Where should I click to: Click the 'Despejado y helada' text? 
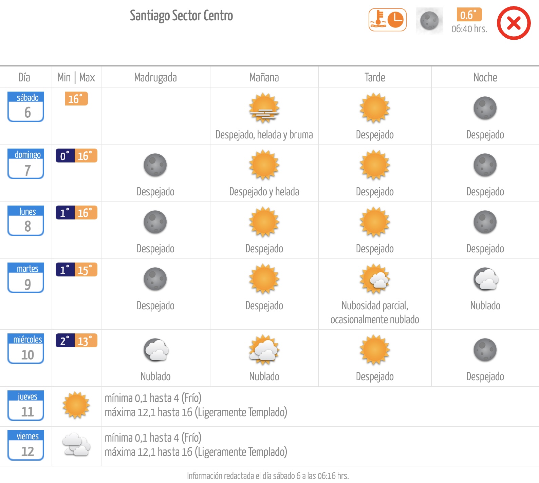tap(264, 192)
